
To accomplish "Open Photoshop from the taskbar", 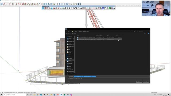I will tap(55, 95).
